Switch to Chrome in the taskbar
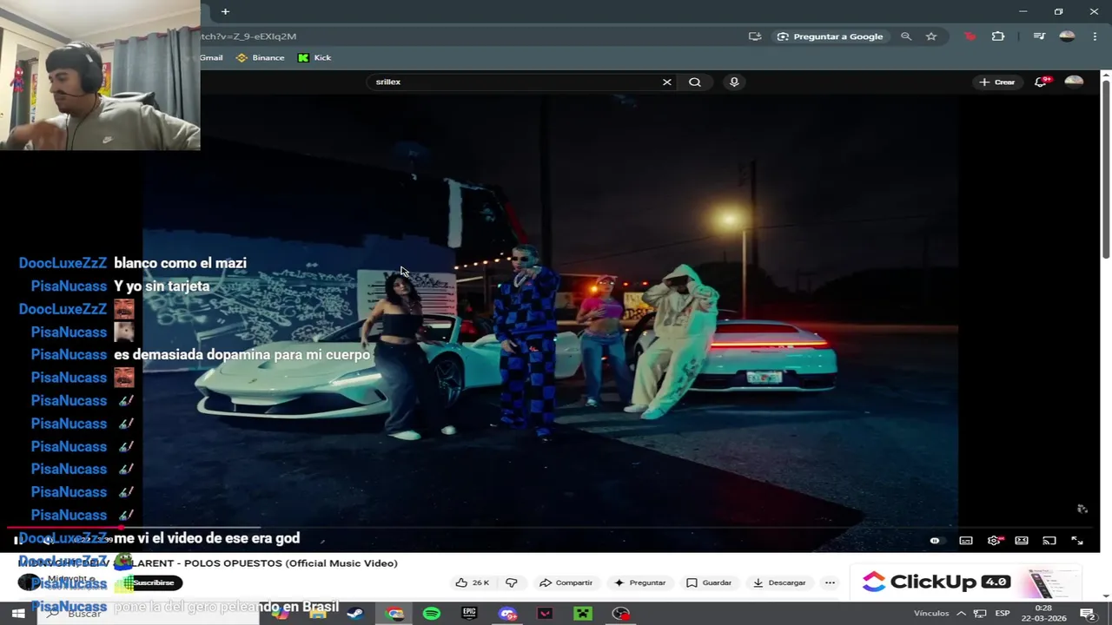The height and width of the screenshot is (625, 1112). pyautogui.click(x=394, y=614)
